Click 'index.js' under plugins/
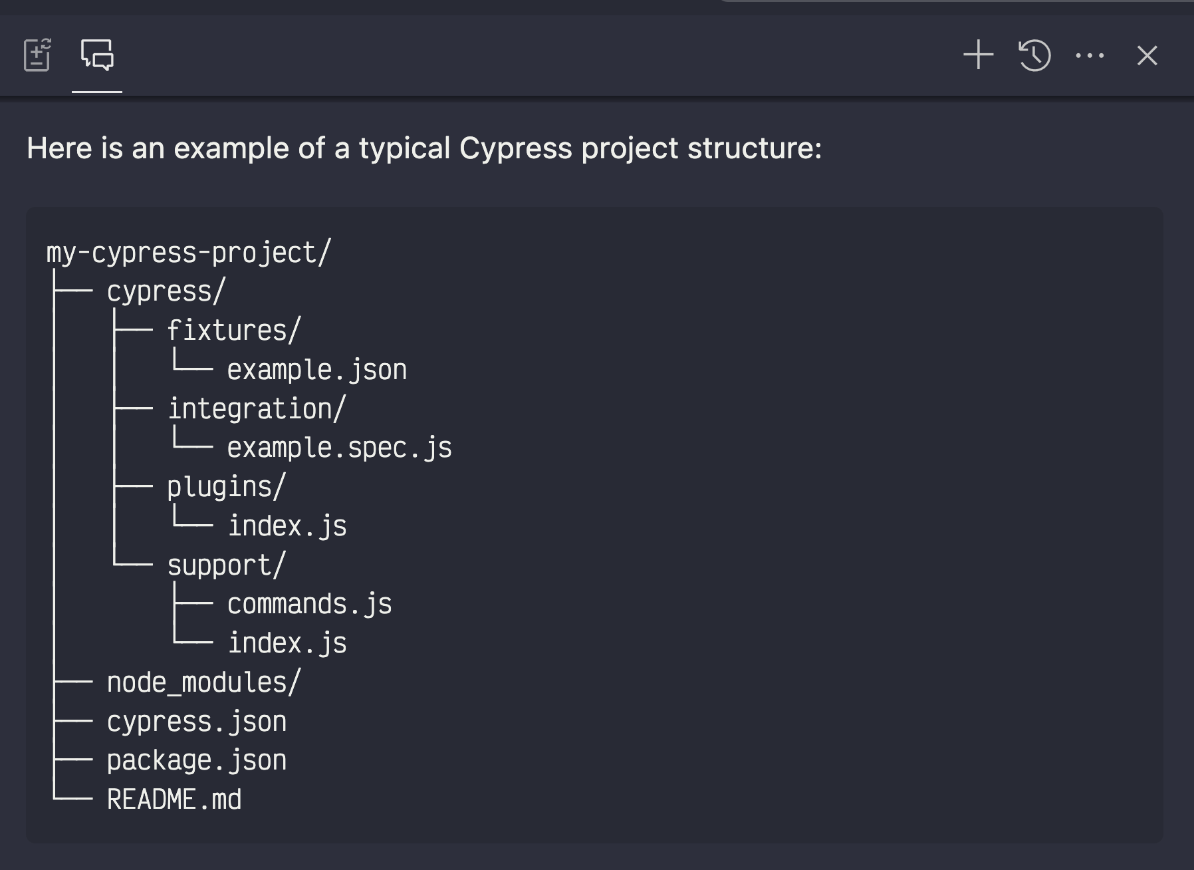Screen dimensions: 1194x870 click(x=287, y=526)
